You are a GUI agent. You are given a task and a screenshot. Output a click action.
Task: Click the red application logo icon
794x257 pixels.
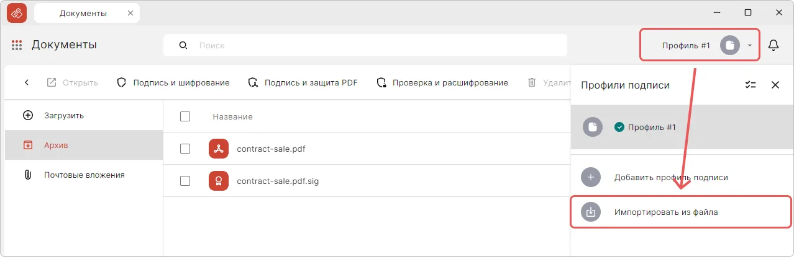(17, 12)
